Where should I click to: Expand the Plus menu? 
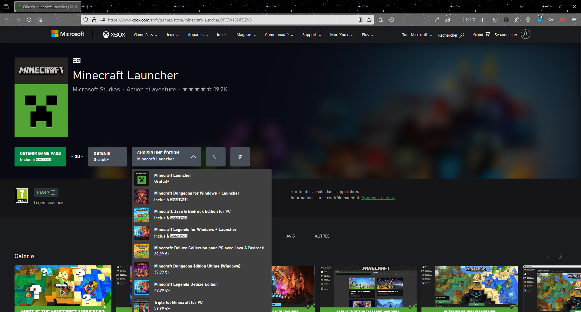point(368,35)
